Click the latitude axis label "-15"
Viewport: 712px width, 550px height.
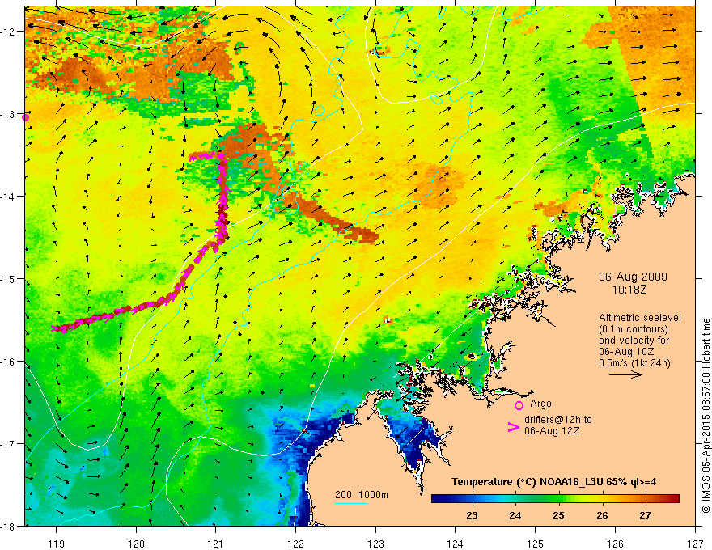click(x=9, y=278)
